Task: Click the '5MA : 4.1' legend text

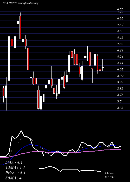Action: [x=14, y=162]
